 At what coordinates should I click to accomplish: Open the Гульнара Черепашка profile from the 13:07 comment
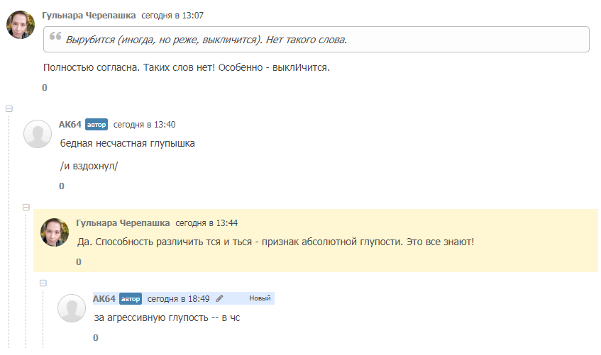click(89, 15)
